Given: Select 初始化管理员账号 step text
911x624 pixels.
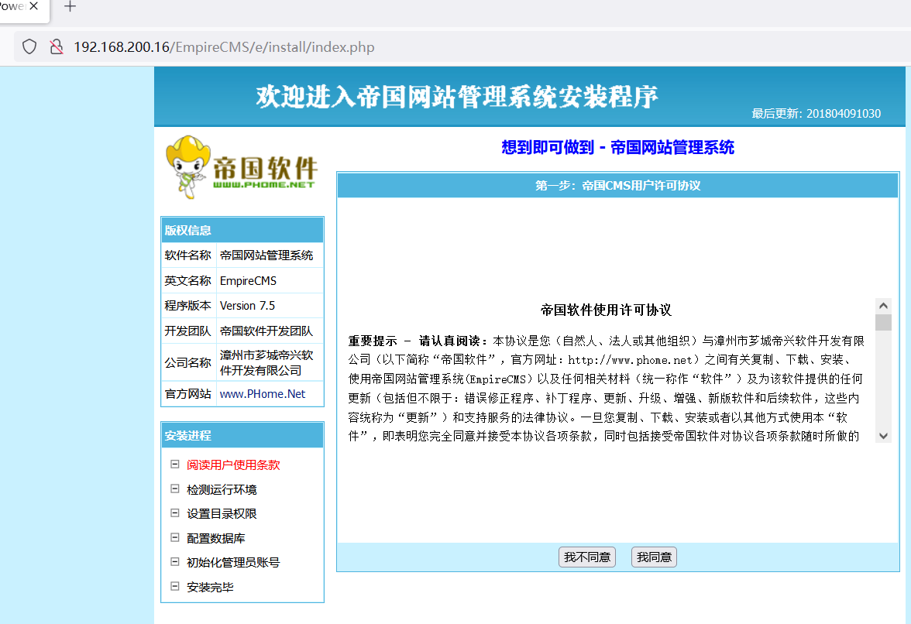Looking at the screenshot, I should [x=233, y=563].
